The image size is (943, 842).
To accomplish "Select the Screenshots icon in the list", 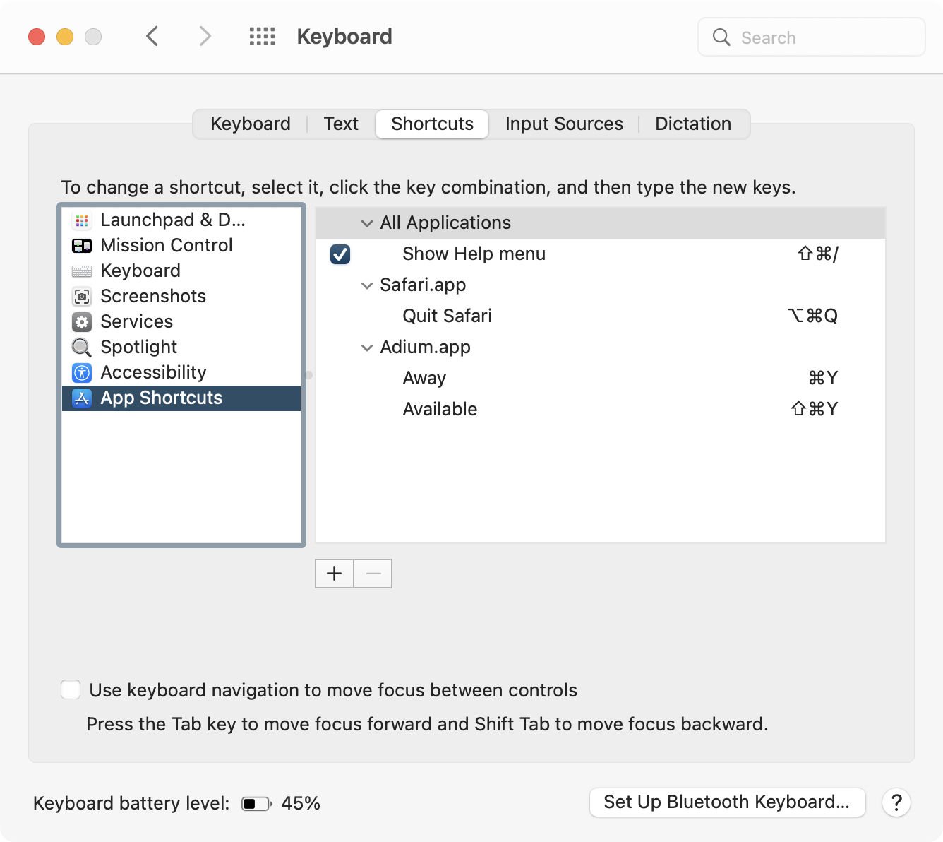I will [x=82, y=297].
